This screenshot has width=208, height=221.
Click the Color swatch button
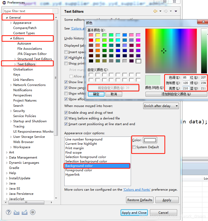[x=150, y=140]
